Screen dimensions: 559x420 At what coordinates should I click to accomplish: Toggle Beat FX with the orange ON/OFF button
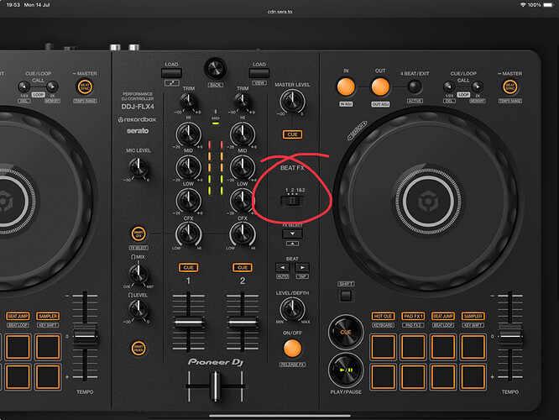(292, 349)
